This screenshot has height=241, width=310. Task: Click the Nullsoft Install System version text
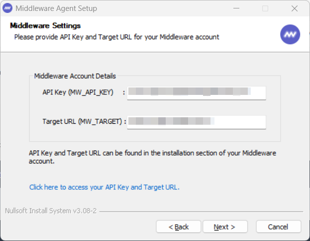pyautogui.click(x=50, y=211)
